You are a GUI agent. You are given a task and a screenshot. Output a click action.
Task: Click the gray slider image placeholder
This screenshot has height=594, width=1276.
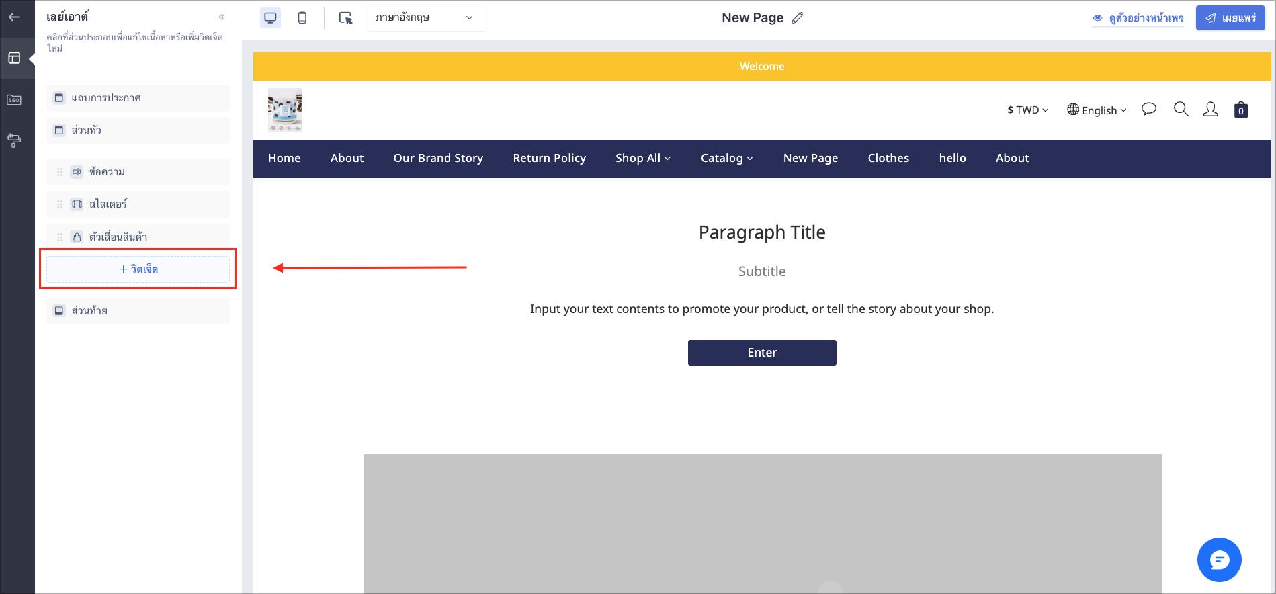(762, 523)
